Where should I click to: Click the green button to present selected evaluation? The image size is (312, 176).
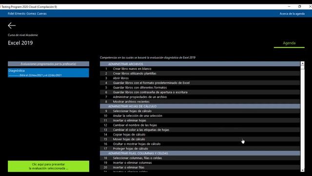(x=48, y=166)
